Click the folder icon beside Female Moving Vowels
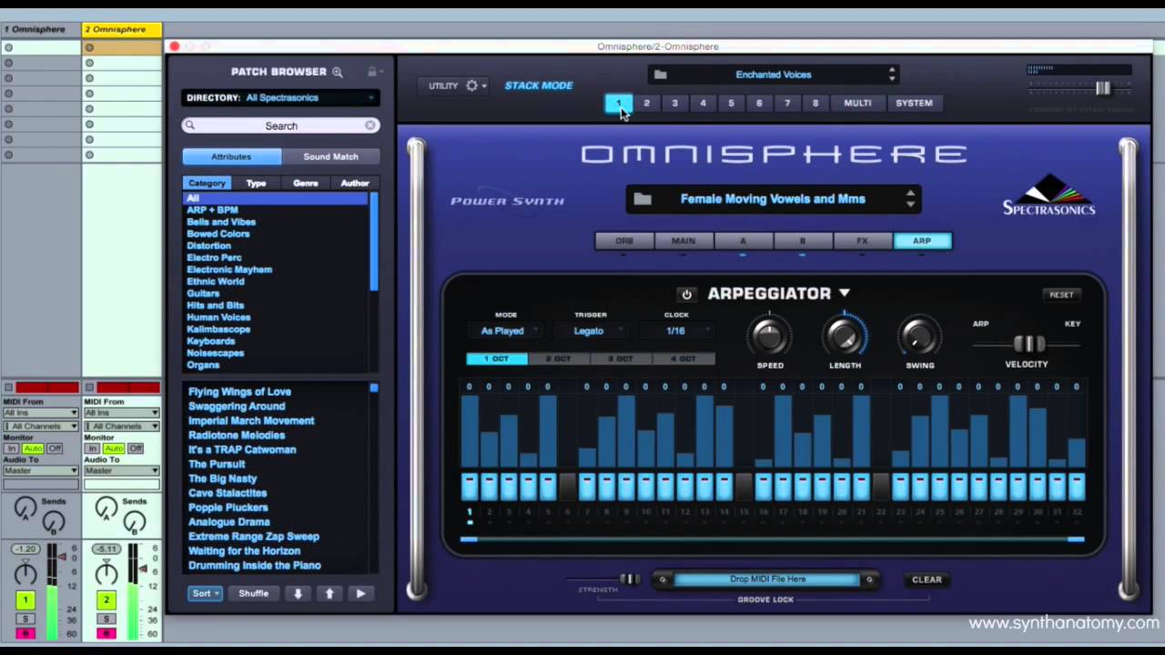Image resolution: width=1165 pixels, height=655 pixels. (x=643, y=199)
